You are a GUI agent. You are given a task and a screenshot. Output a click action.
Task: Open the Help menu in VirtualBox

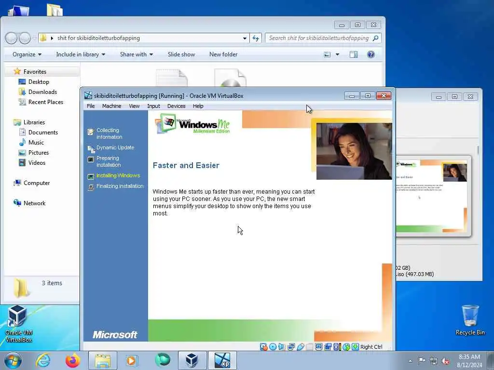point(198,106)
